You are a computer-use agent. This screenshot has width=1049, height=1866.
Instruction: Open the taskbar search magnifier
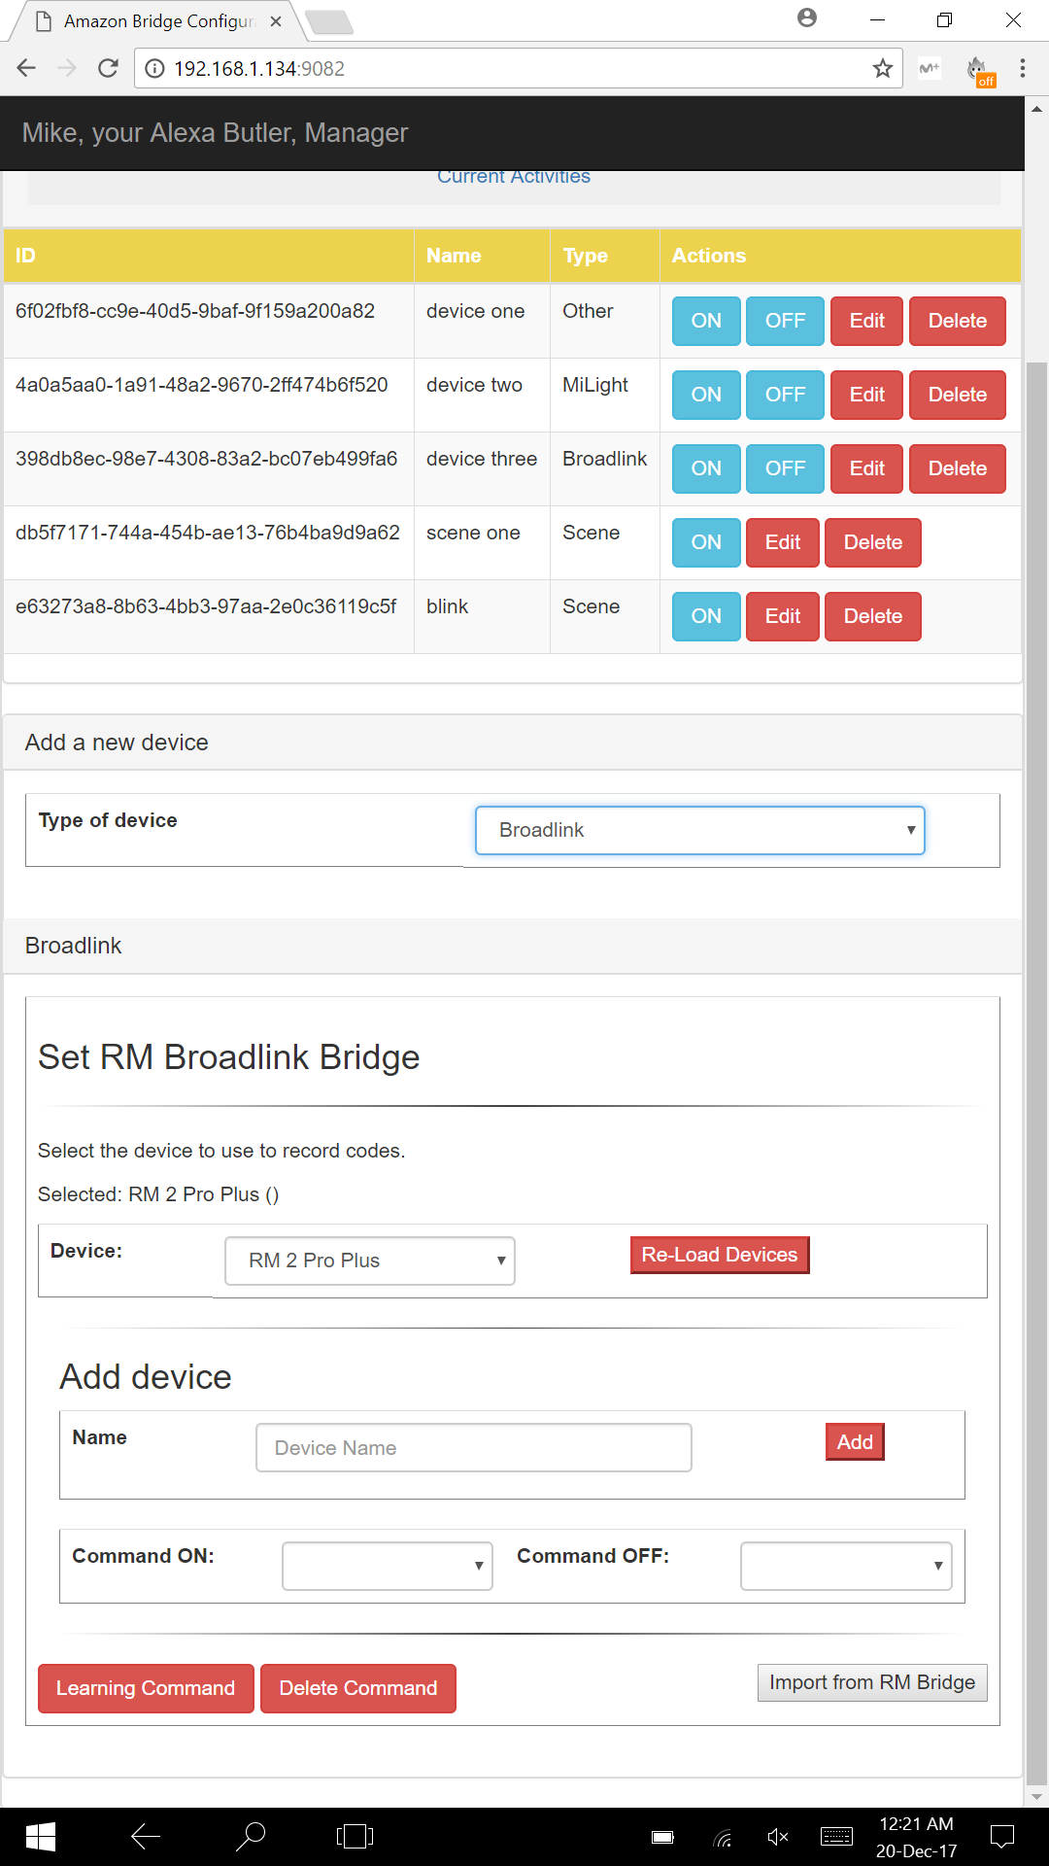[251, 1836]
